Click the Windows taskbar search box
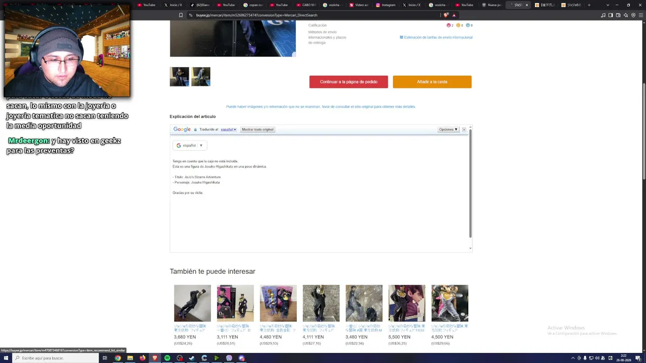 pyautogui.click(x=56, y=358)
